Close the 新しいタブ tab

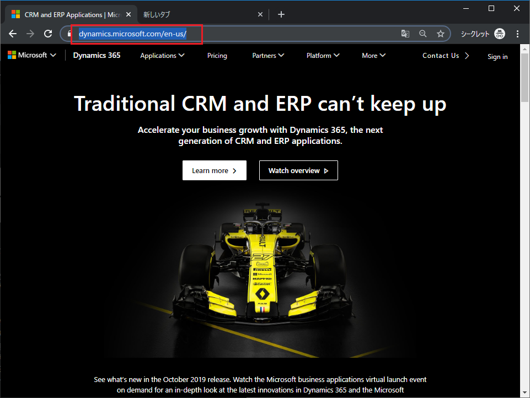click(260, 14)
